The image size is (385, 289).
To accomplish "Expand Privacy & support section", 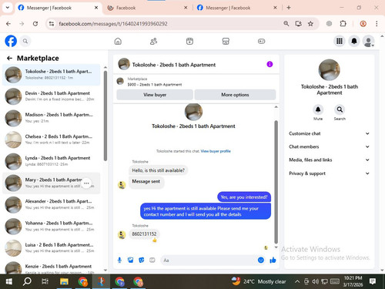I will point(330,173).
